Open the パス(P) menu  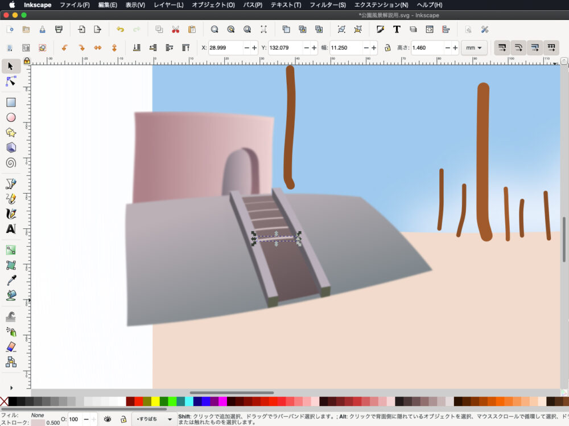click(x=252, y=5)
